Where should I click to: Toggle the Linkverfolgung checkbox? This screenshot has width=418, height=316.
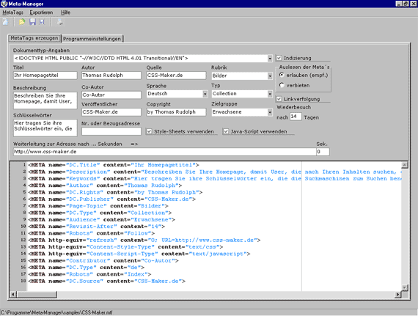click(279, 99)
